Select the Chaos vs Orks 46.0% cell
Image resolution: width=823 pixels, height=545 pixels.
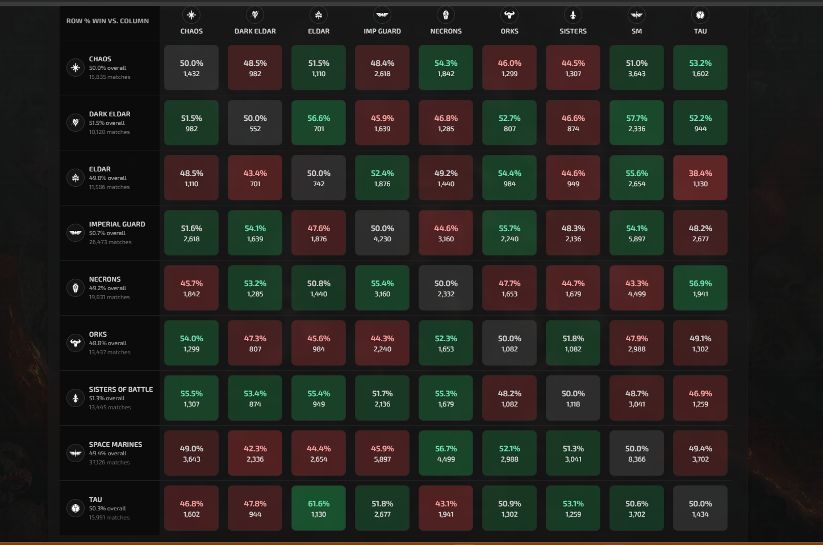(x=509, y=68)
